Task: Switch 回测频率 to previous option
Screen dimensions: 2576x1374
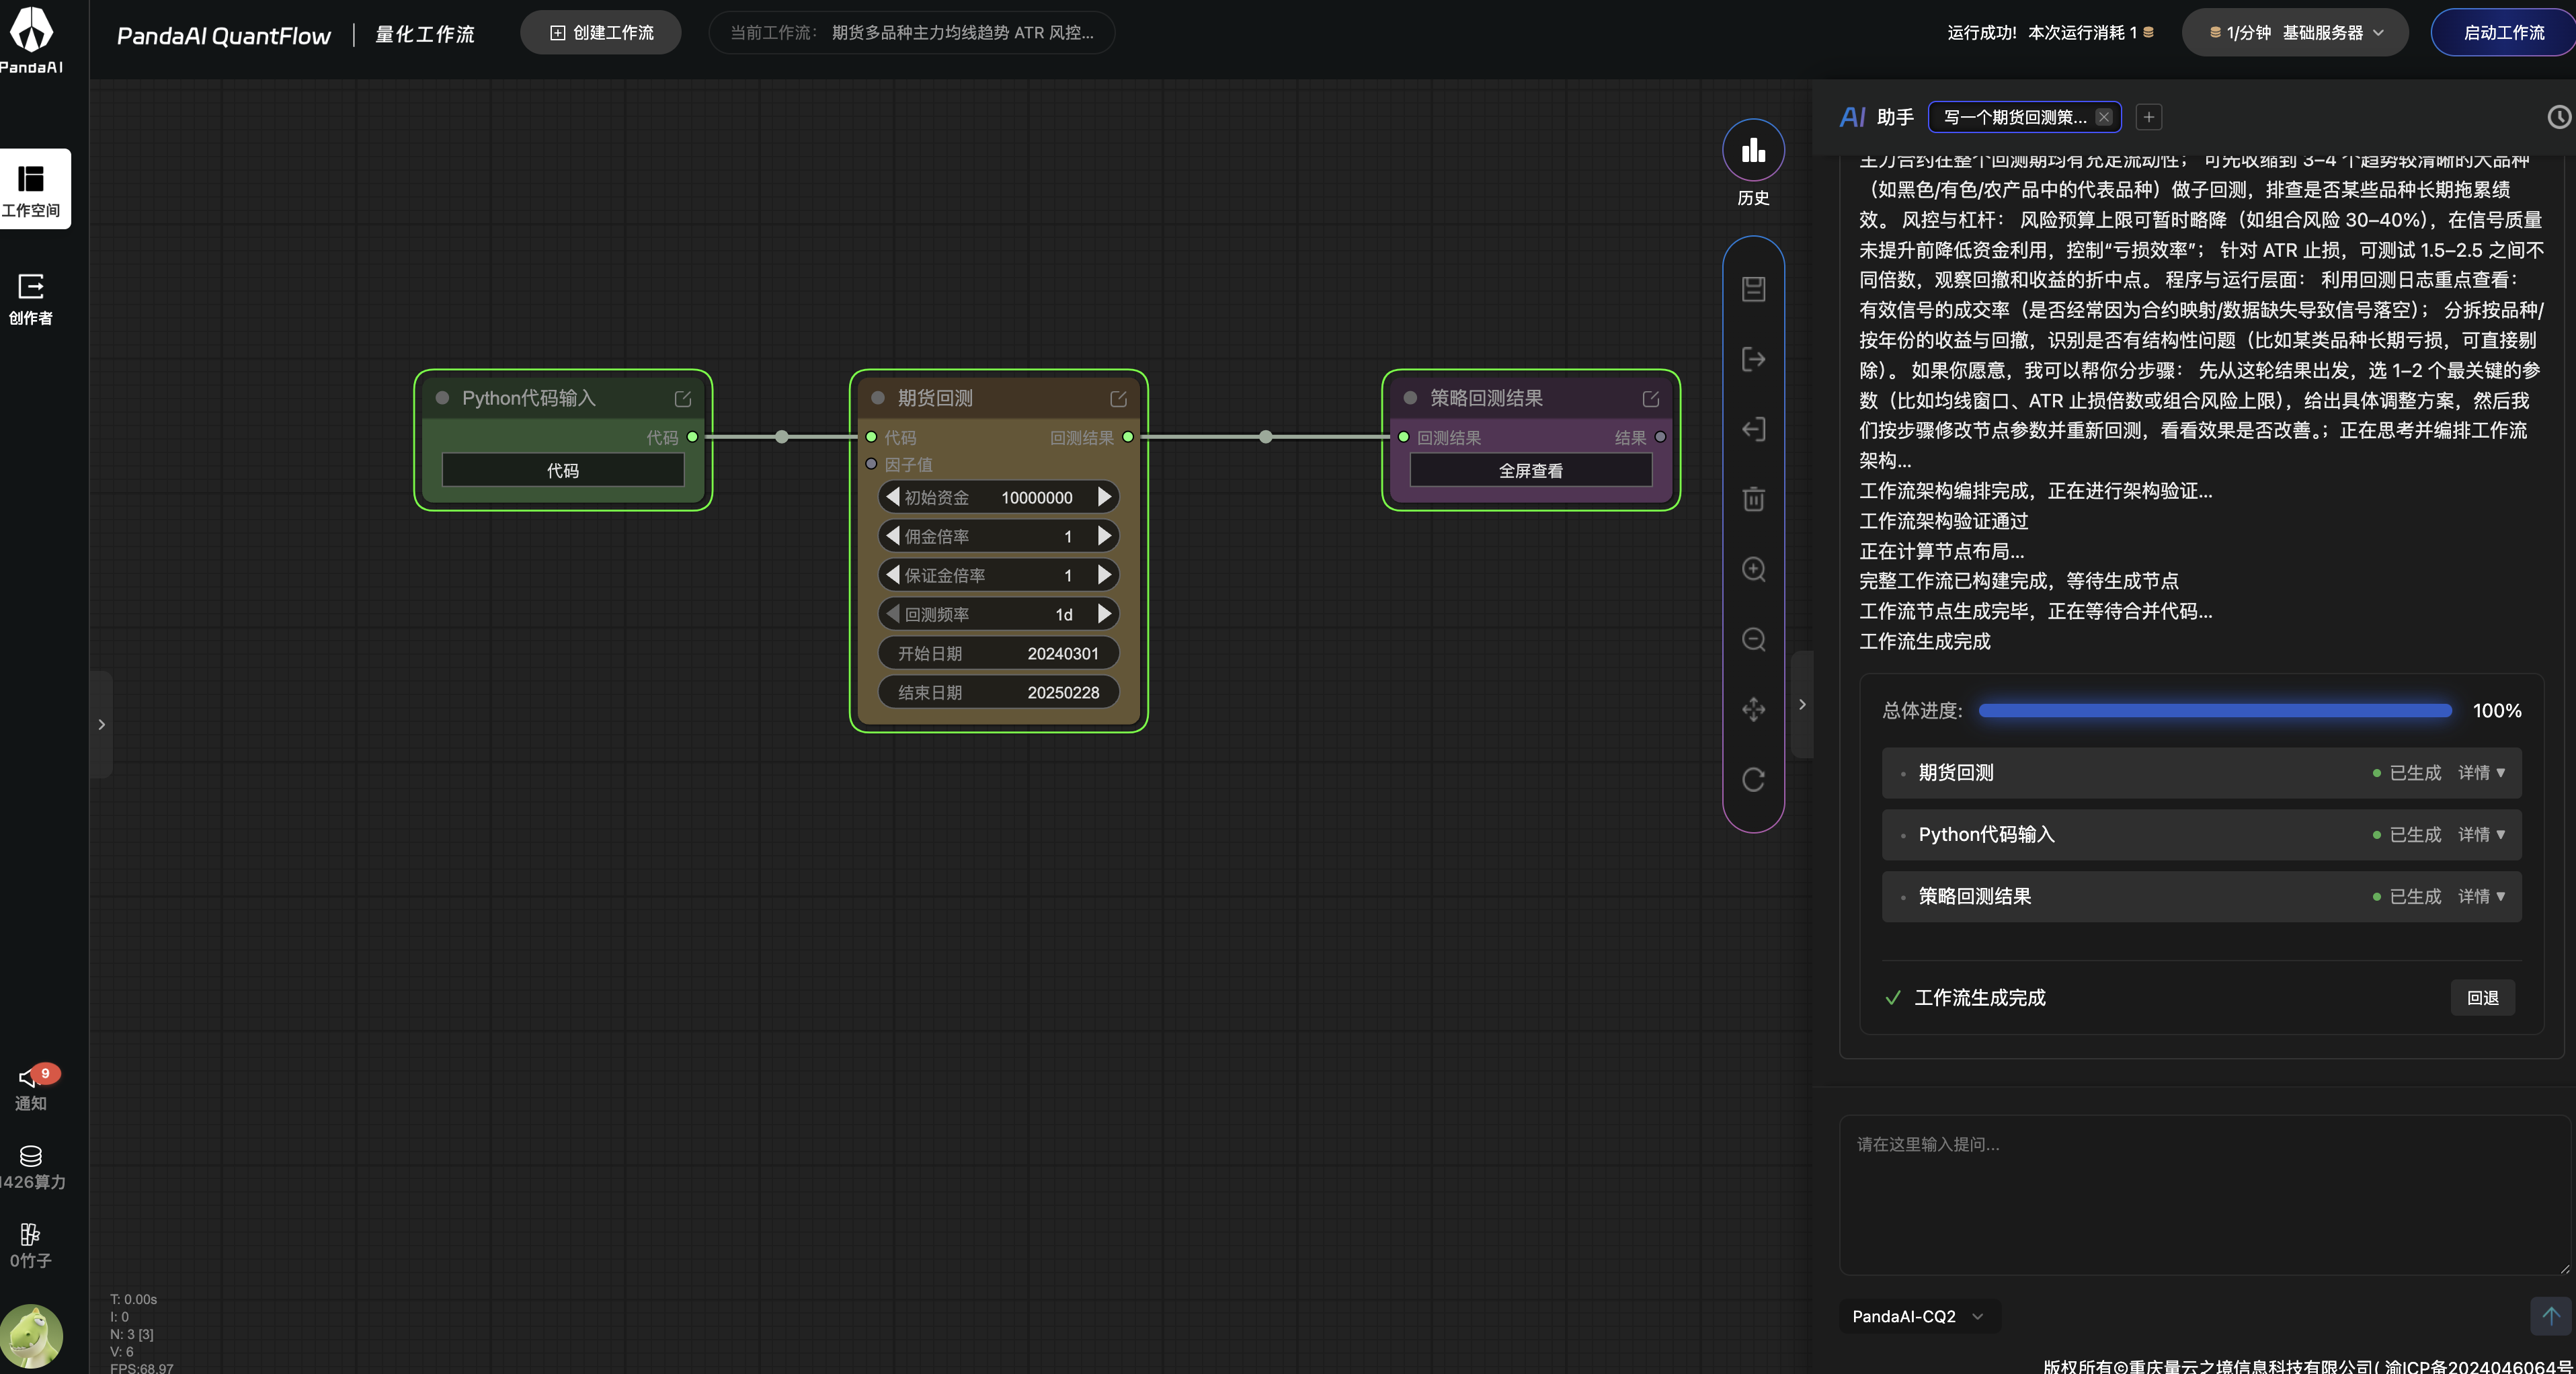Action: coord(892,614)
